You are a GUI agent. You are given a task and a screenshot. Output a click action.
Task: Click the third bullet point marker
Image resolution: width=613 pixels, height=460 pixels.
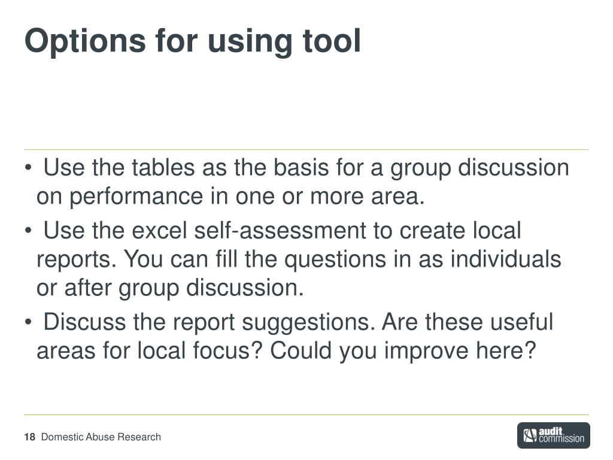click(28, 323)
